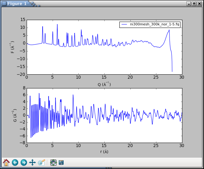Viewport: 204px width, 169px height.
Task: Open the Configure subplots dialog
Action: tap(53, 162)
